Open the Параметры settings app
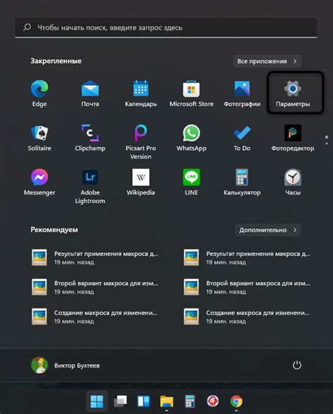Viewport: 333px width, 414px height. (293, 93)
